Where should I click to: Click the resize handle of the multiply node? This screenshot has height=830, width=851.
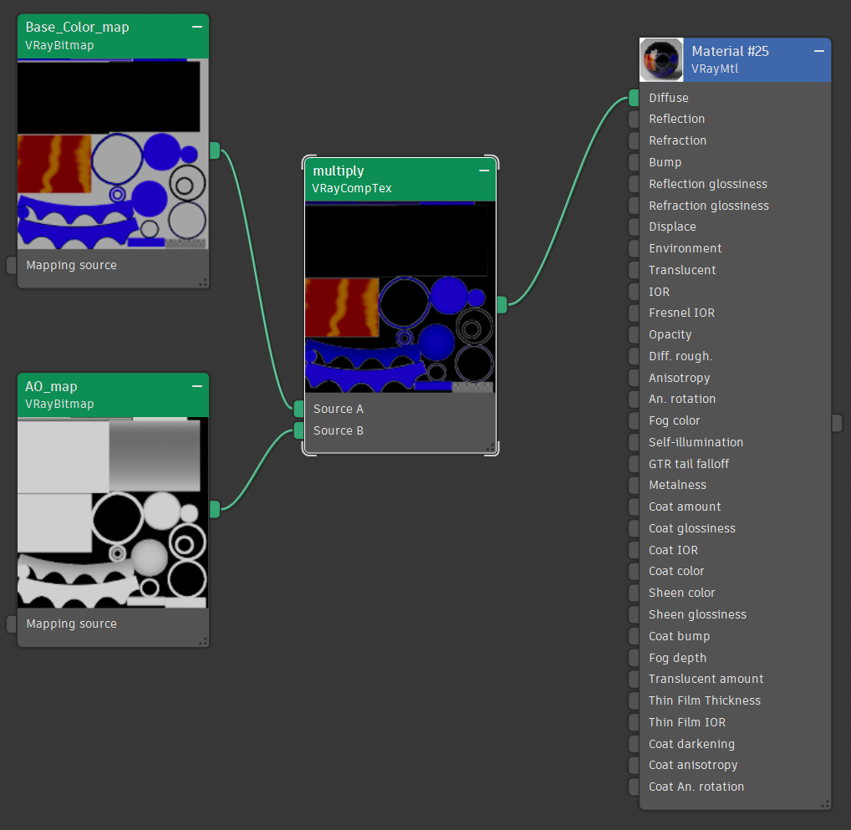pos(490,446)
